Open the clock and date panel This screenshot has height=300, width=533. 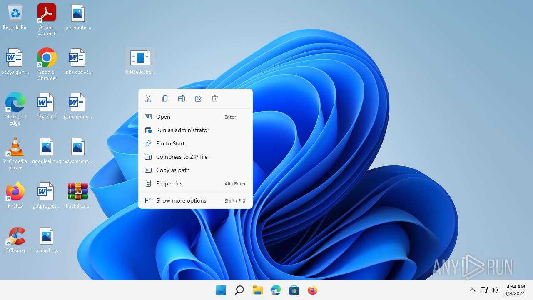(x=516, y=290)
